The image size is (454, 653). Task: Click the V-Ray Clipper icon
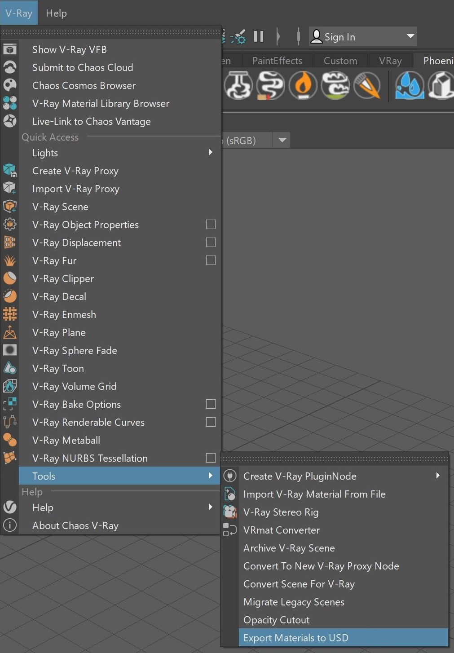point(10,278)
